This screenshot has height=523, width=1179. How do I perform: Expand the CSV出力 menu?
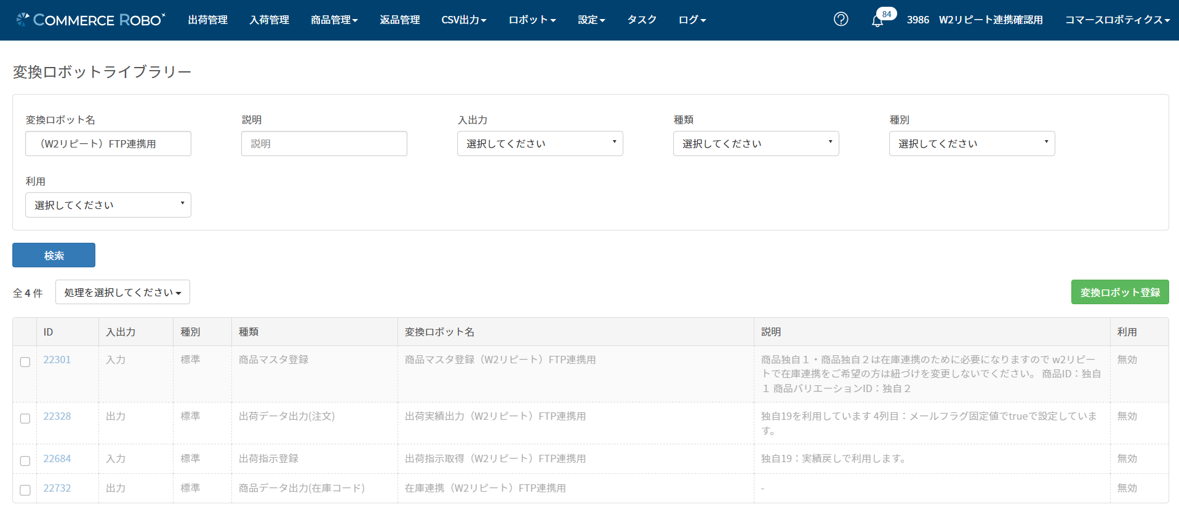(464, 20)
